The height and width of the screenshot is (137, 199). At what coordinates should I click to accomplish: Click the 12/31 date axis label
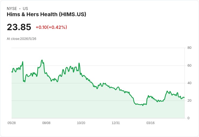coord(116,123)
